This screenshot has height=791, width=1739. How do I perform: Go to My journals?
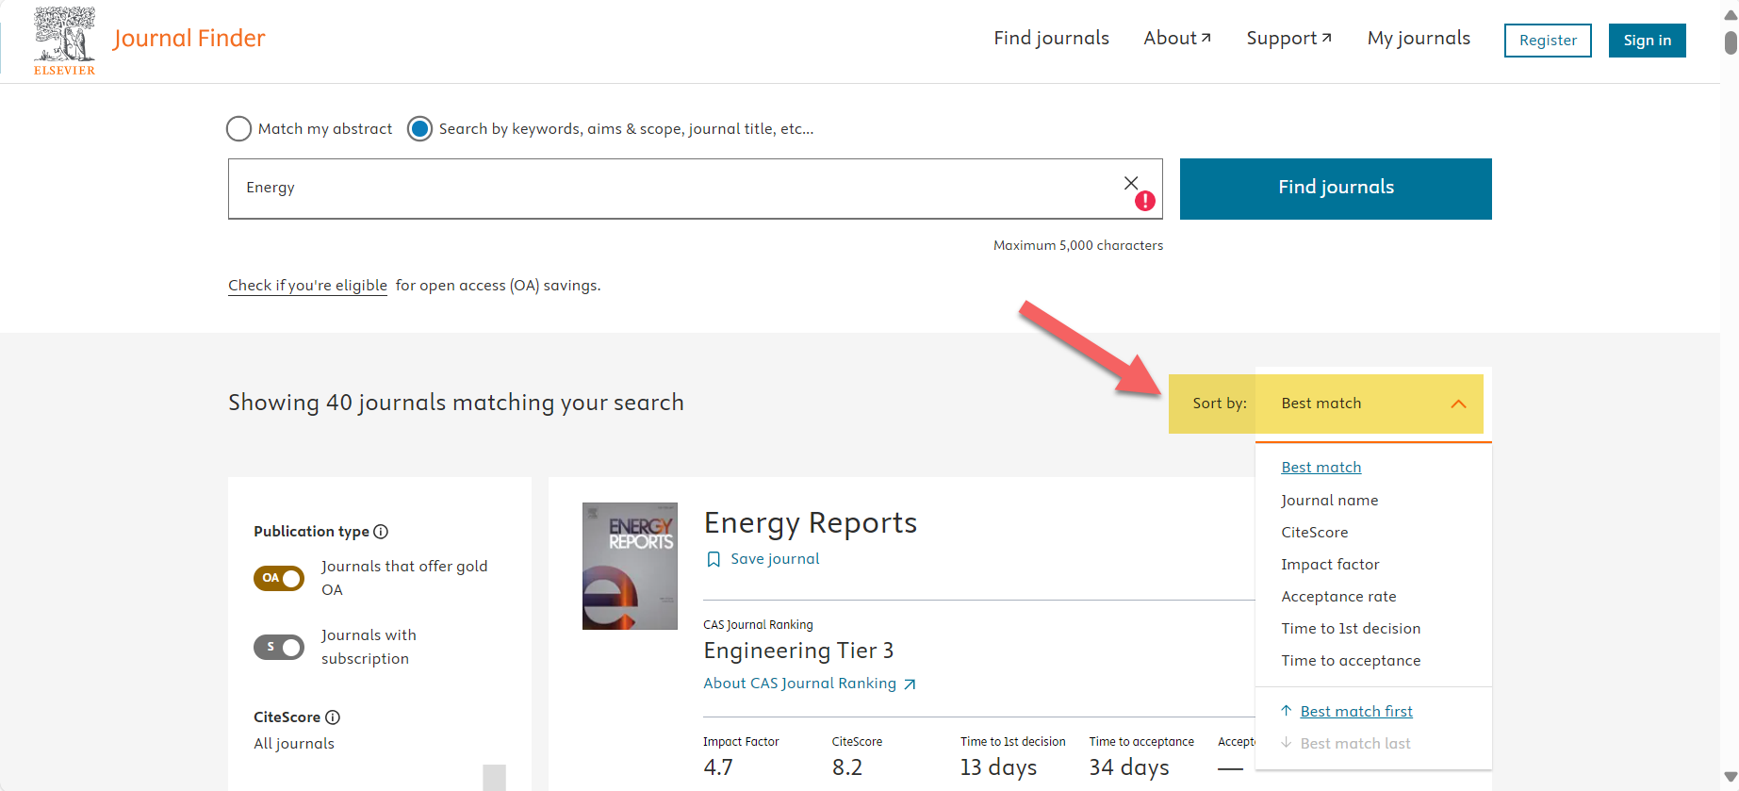(1419, 39)
